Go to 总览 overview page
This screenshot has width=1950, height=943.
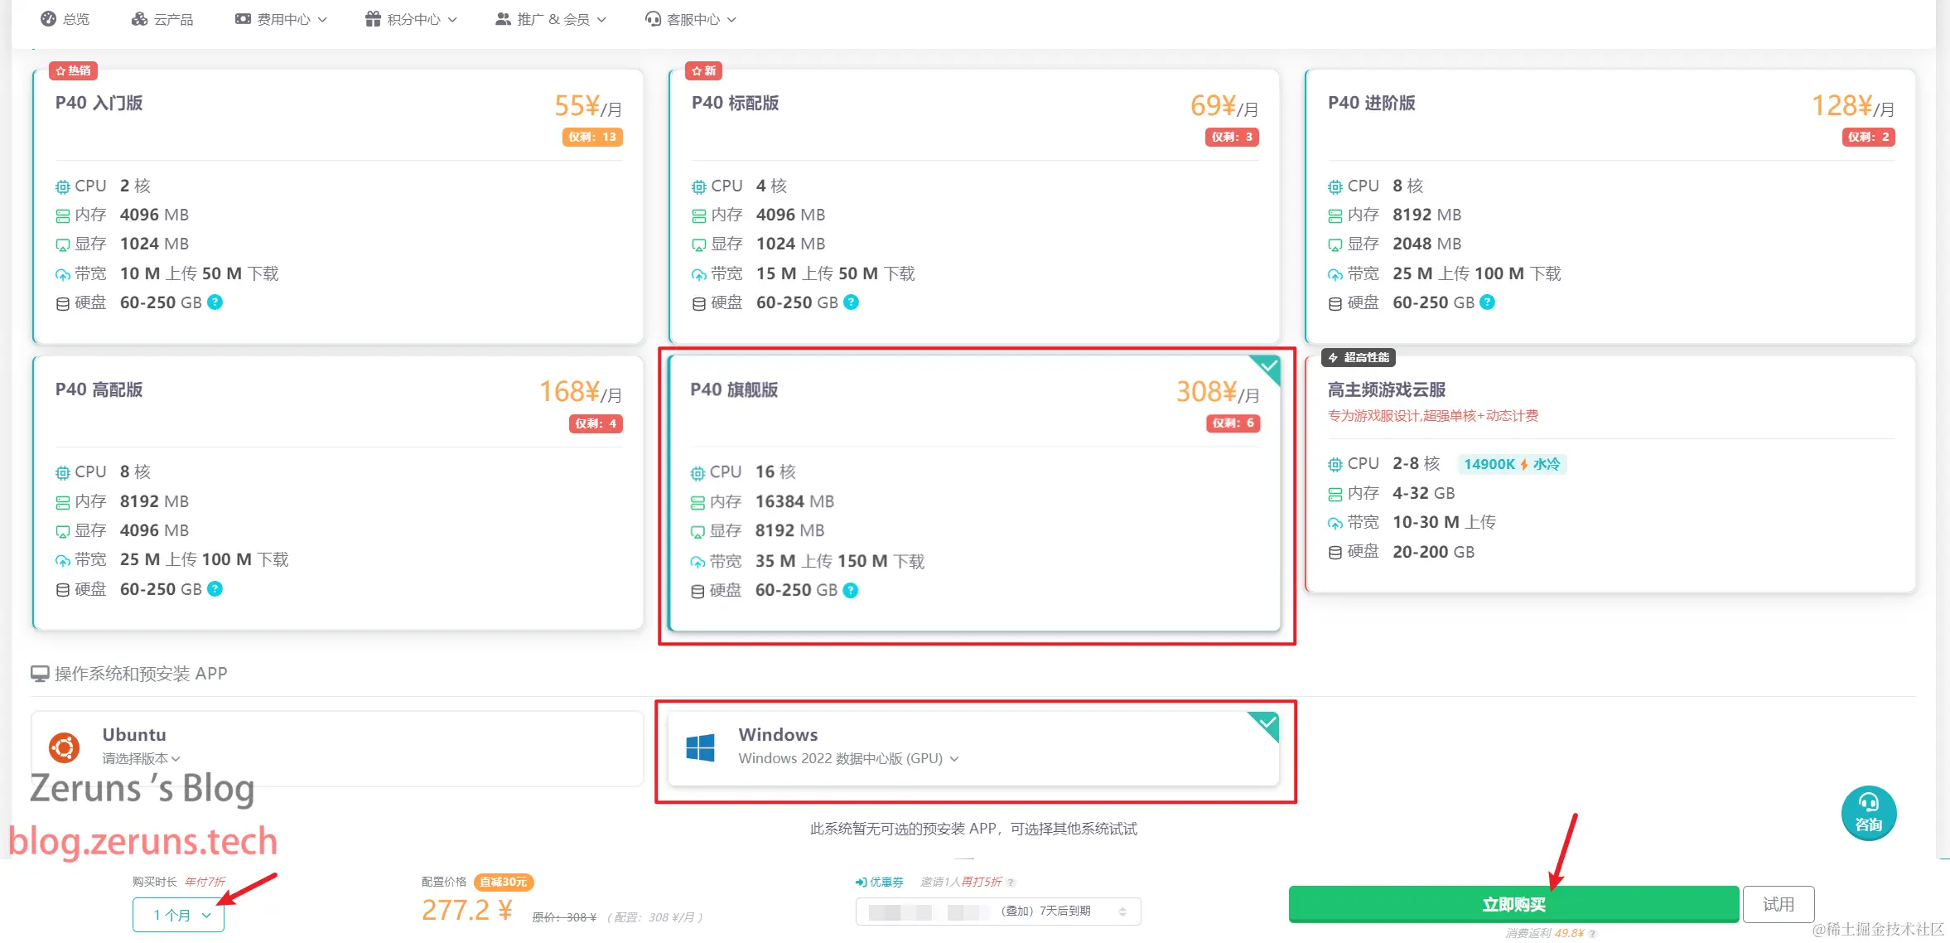click(65, 19)
